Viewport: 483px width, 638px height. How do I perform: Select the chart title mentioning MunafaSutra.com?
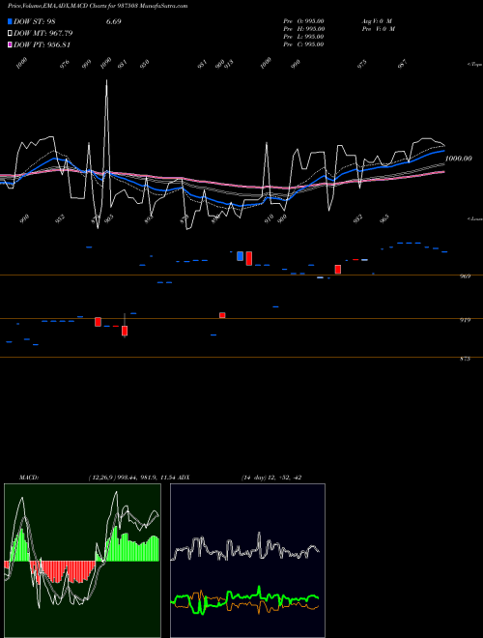tap(98, 6)
